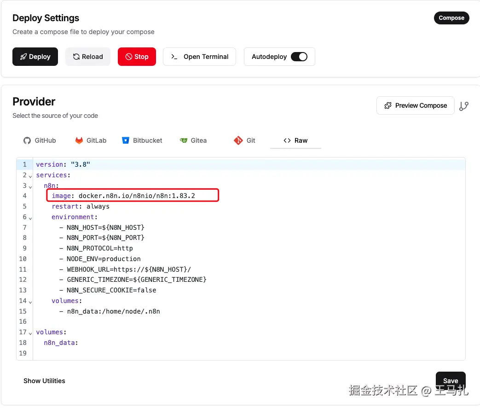Select the GitLab provider tab
The width and height of the screenshot is (480, 408).
click(x=91, y=140)
